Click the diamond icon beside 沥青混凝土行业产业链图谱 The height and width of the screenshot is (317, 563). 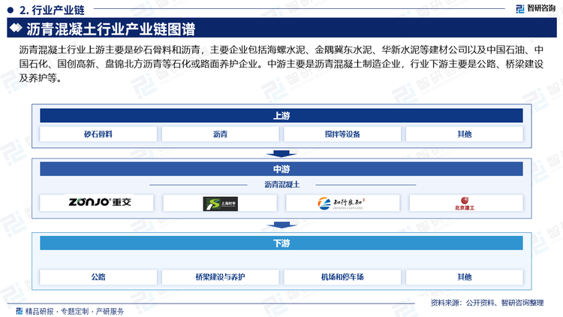[16, 28]
